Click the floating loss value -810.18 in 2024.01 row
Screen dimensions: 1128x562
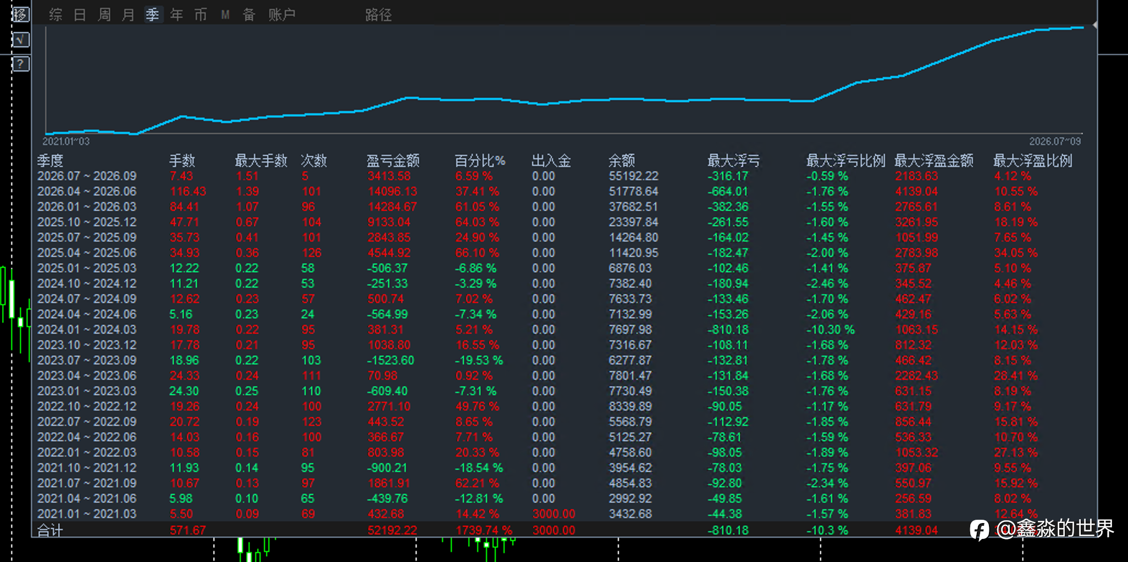click(728, 330)
